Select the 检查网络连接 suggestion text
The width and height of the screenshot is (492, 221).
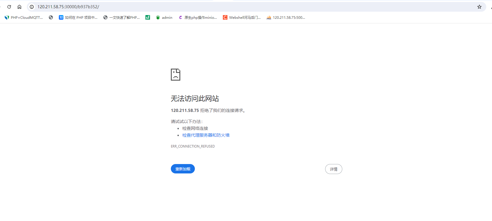click(195, 128)
